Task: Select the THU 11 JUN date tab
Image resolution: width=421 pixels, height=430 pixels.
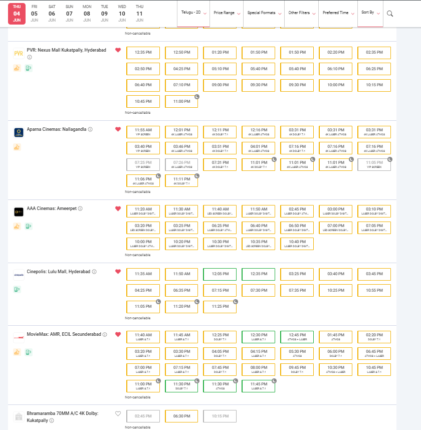Action: (140, 14)
